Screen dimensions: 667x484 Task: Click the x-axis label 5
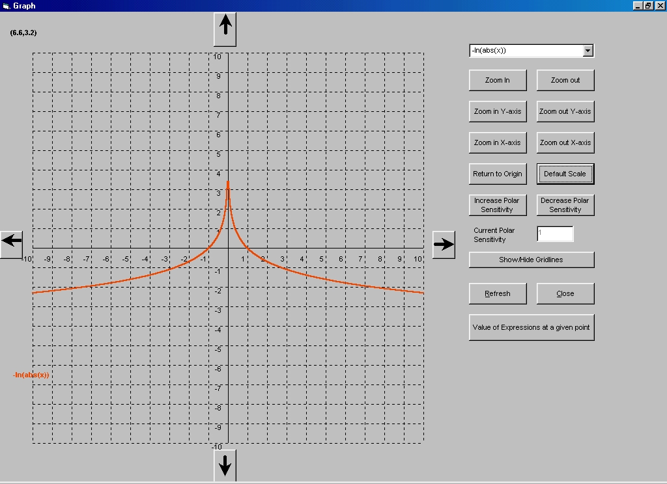[x=322, y=259]
